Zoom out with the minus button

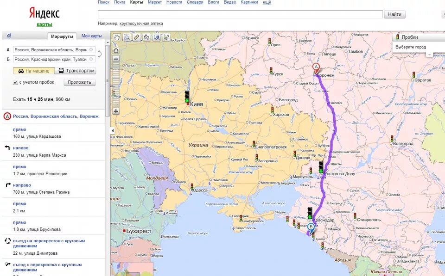[116, 59]
